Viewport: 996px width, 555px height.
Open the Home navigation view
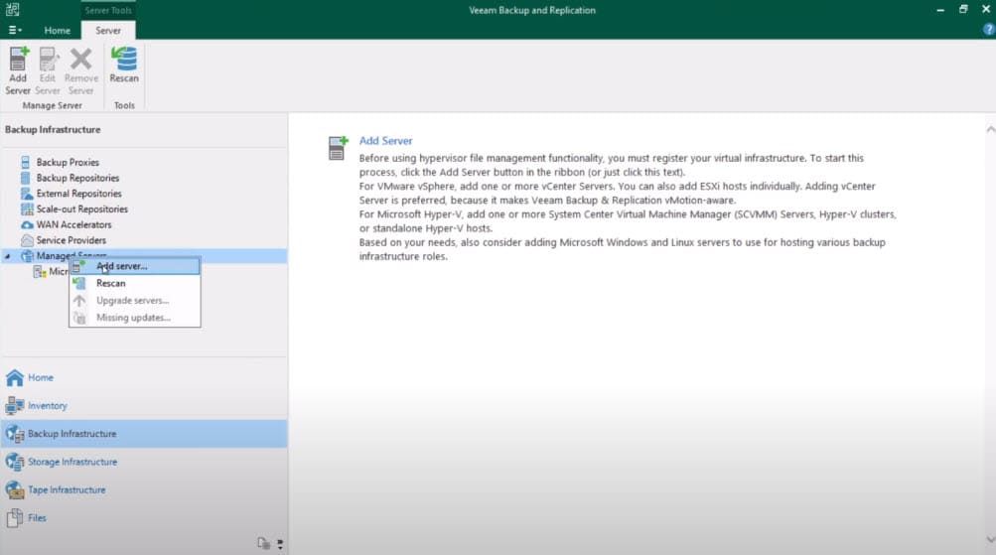[144, 378]
